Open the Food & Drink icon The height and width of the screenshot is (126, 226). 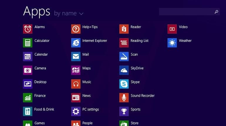pos(28,111)
